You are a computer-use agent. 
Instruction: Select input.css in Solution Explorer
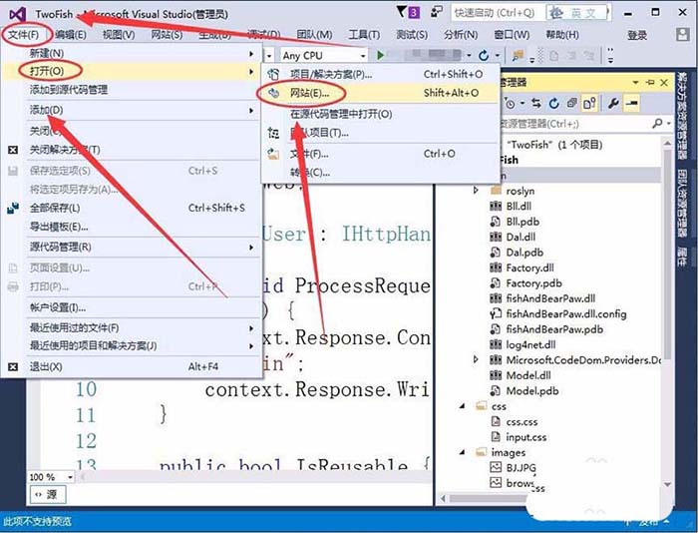click(x=526, y=437)
